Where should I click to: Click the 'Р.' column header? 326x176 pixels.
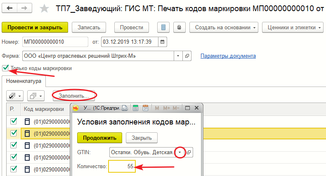coord(12,109)
